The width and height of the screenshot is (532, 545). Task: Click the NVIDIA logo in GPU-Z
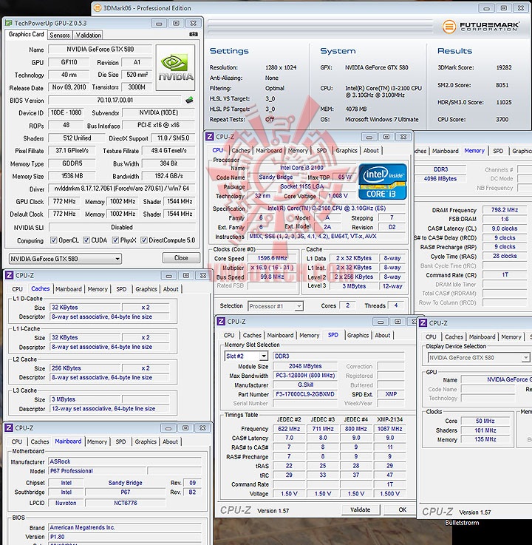[175, 68]
